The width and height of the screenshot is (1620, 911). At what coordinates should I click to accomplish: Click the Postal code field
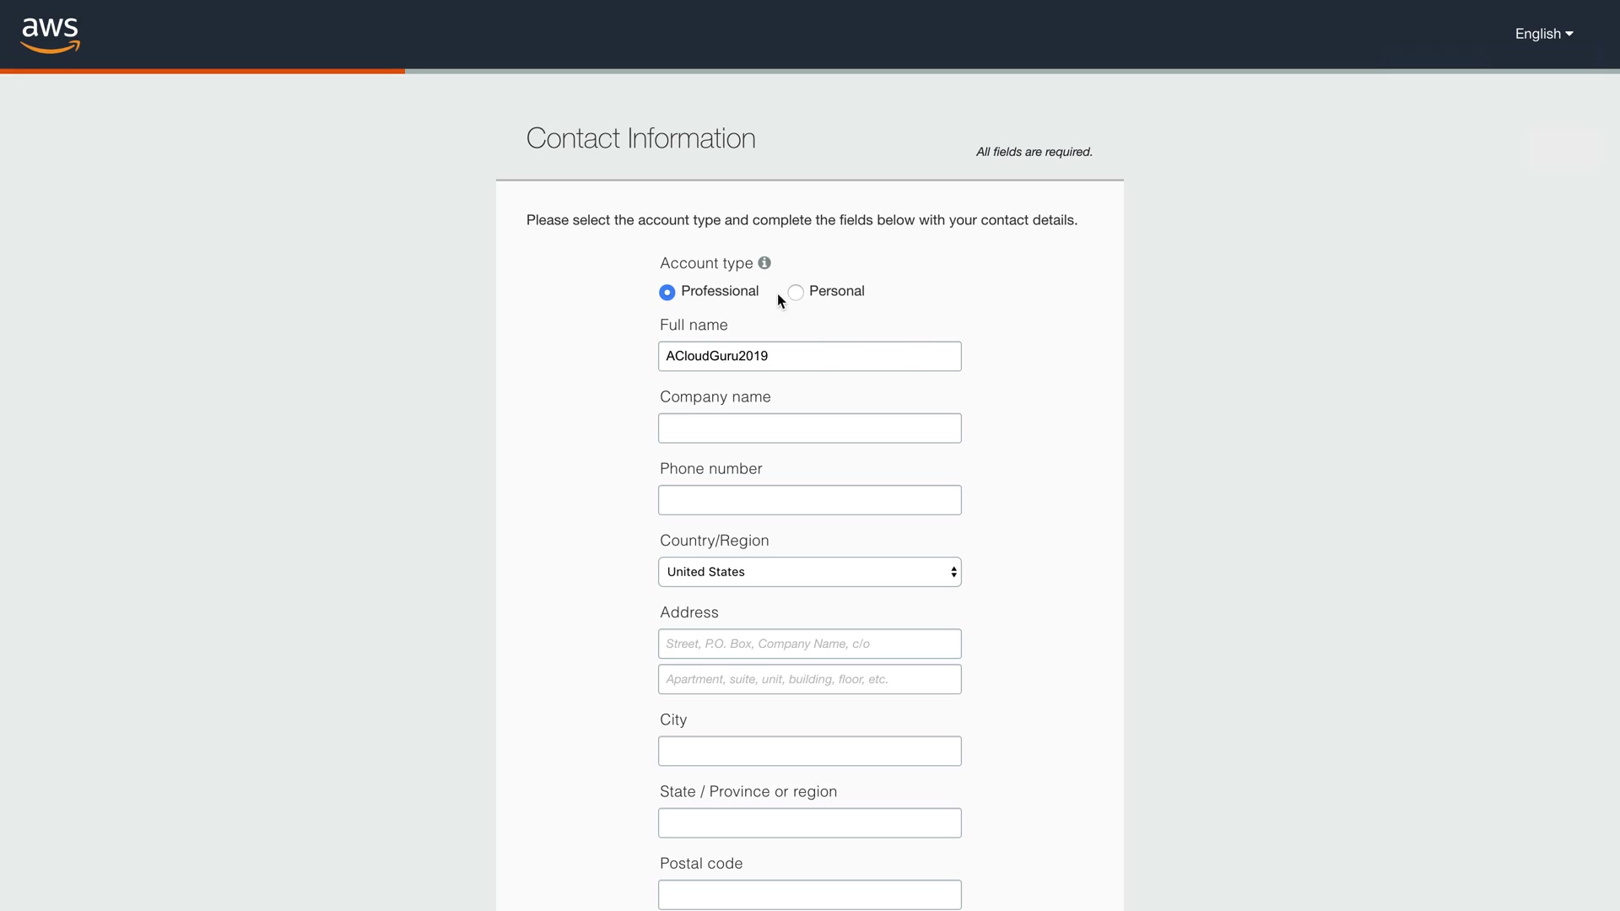[x=809, y=895]
